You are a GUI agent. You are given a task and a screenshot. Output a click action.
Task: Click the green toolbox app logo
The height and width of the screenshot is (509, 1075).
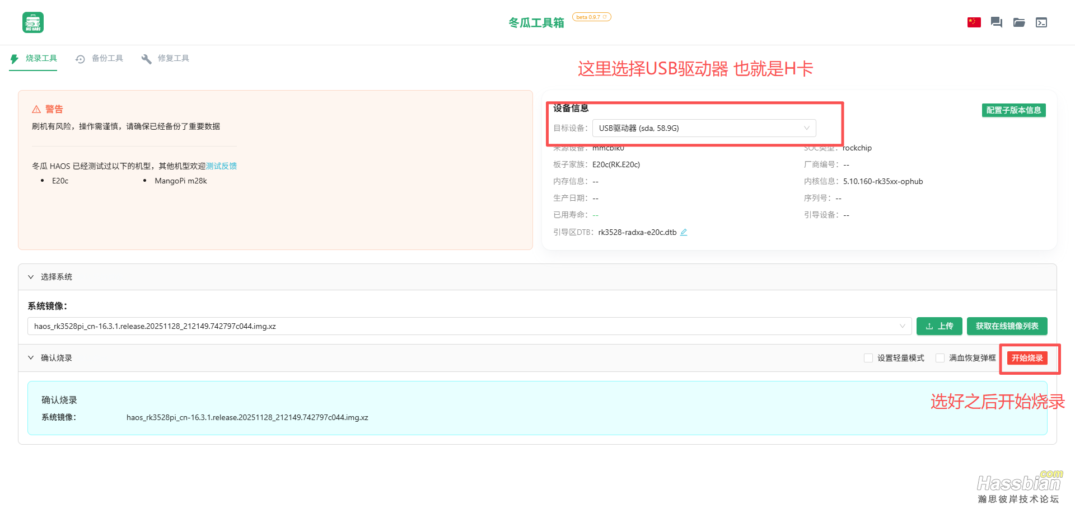(x=32, y=22)
